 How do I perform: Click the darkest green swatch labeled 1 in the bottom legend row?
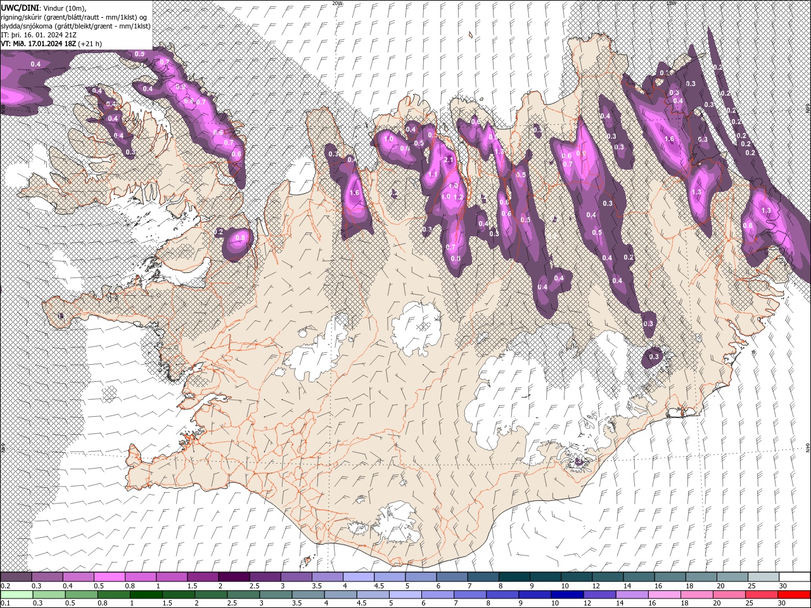pyautogui.click(x=146, y=594)
